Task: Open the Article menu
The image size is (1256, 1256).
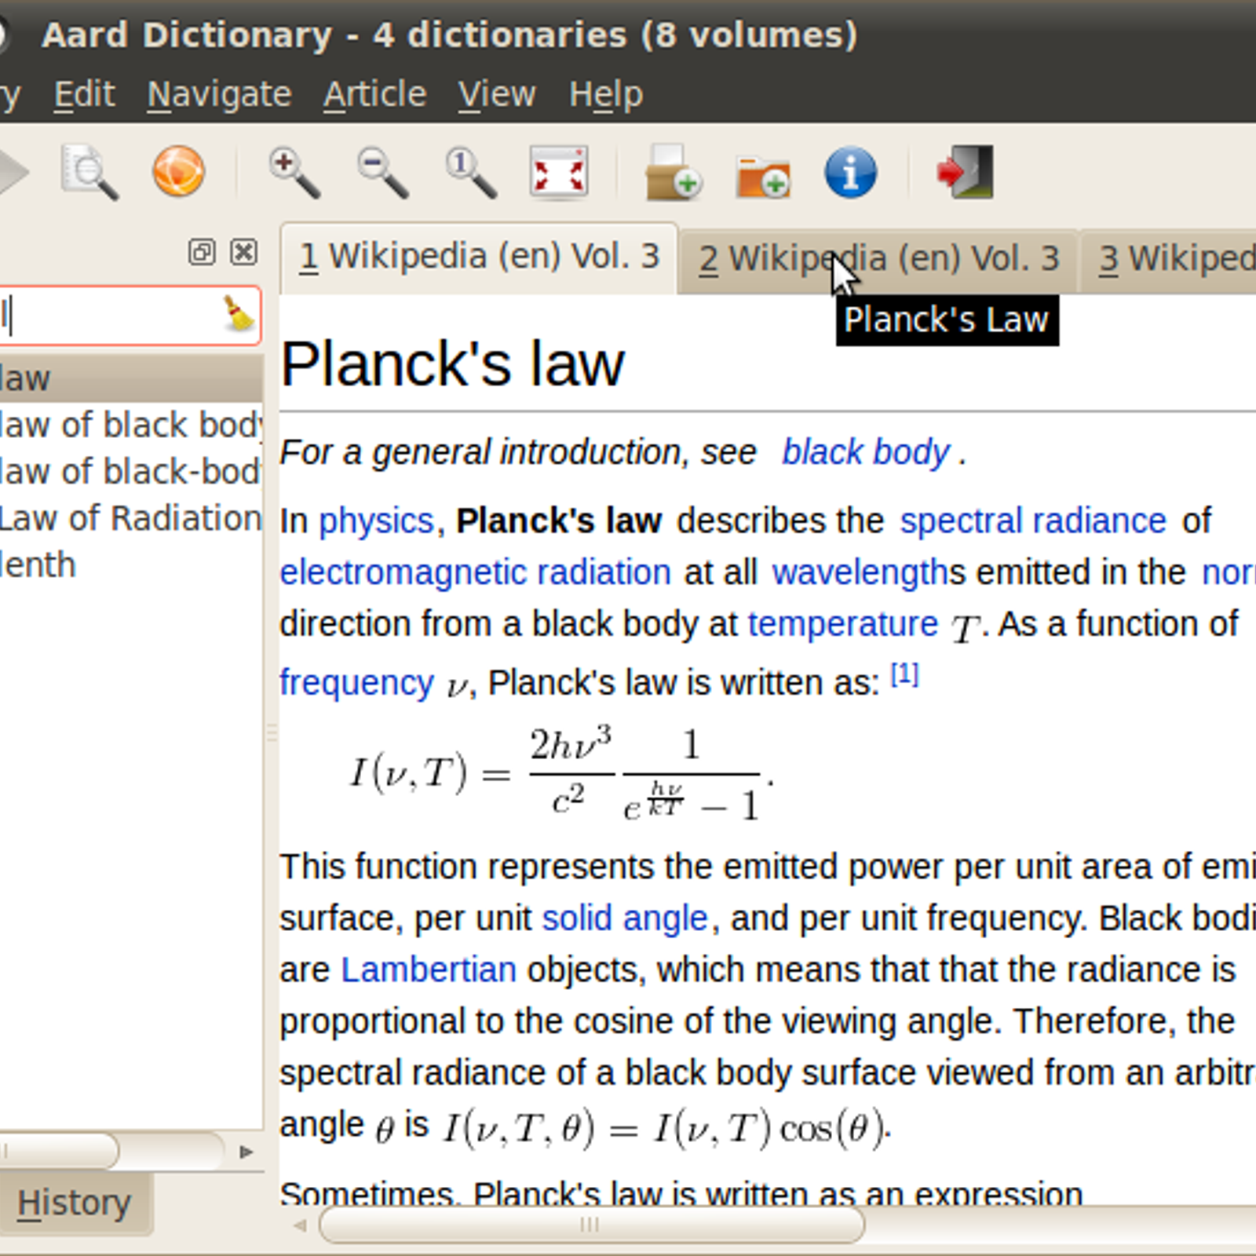Action: pos(374,94)
